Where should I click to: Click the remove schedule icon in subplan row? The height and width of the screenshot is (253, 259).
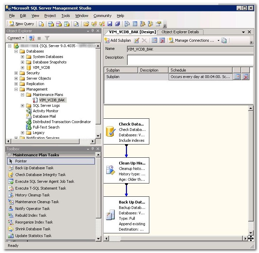tap(245, 77)
